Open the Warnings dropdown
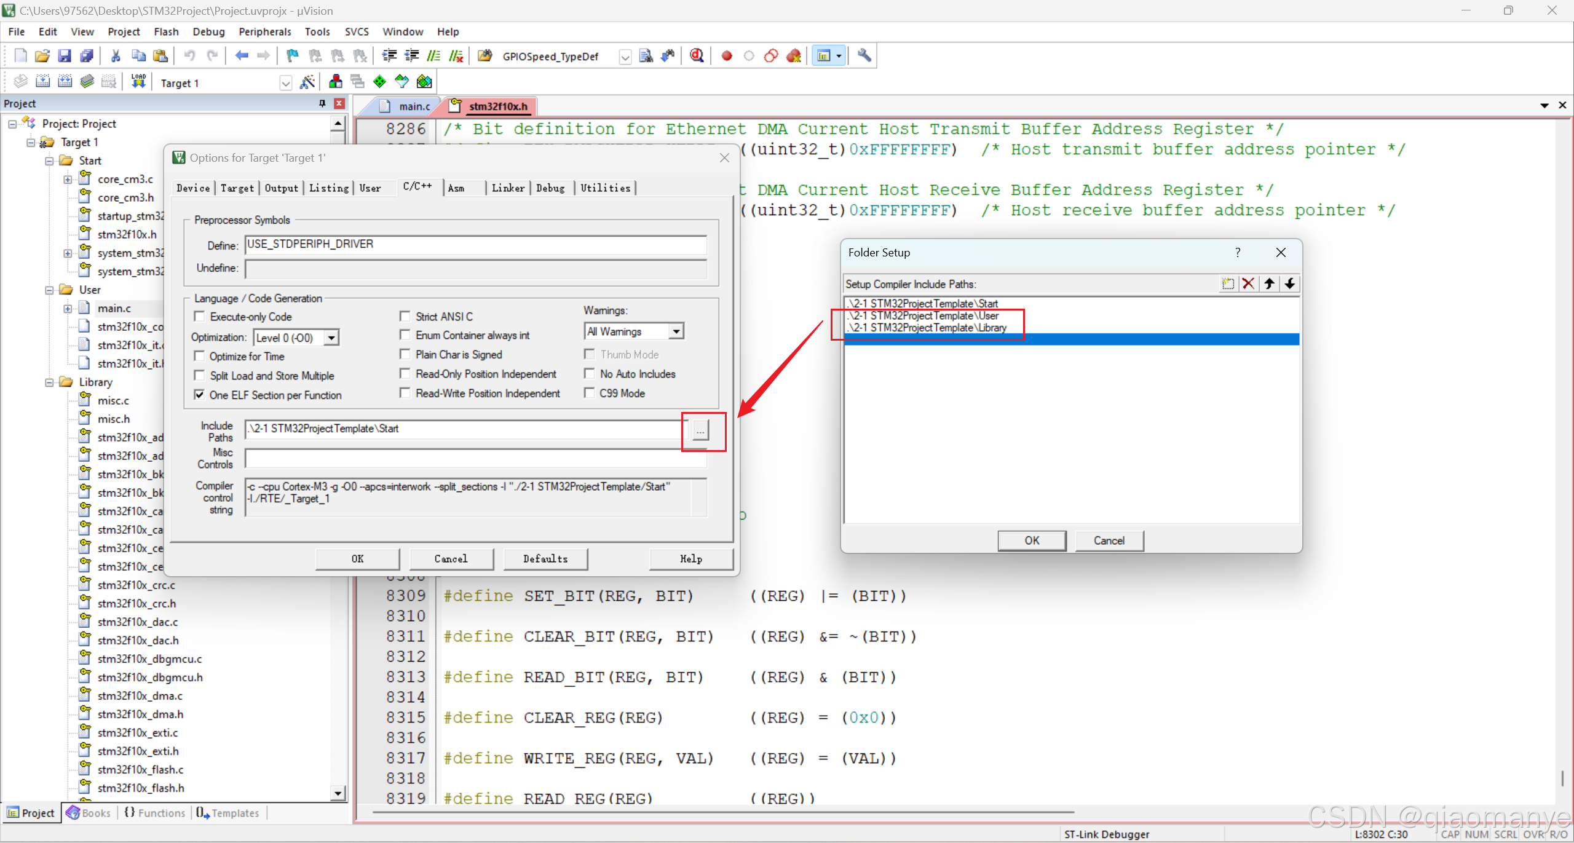The image size is (1574, 843). 676,331
